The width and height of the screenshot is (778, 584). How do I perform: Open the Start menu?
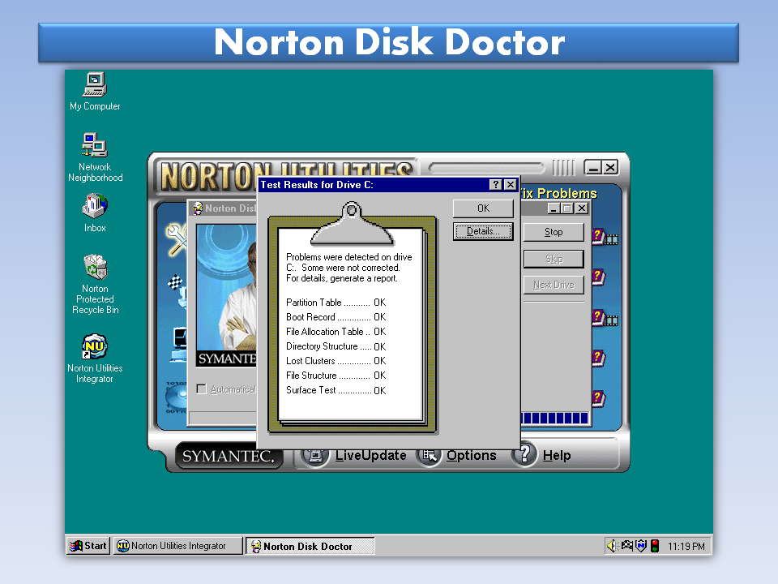(x=87, y=546)
